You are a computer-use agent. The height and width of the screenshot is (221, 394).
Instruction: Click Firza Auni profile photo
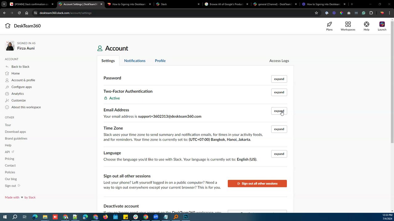pyautogui.click(x=10, y=46)
